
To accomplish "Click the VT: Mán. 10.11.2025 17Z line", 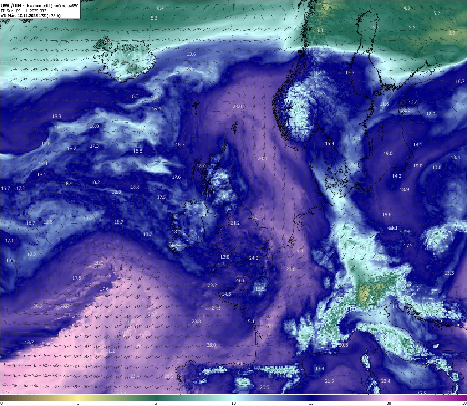I will (31, 16).
